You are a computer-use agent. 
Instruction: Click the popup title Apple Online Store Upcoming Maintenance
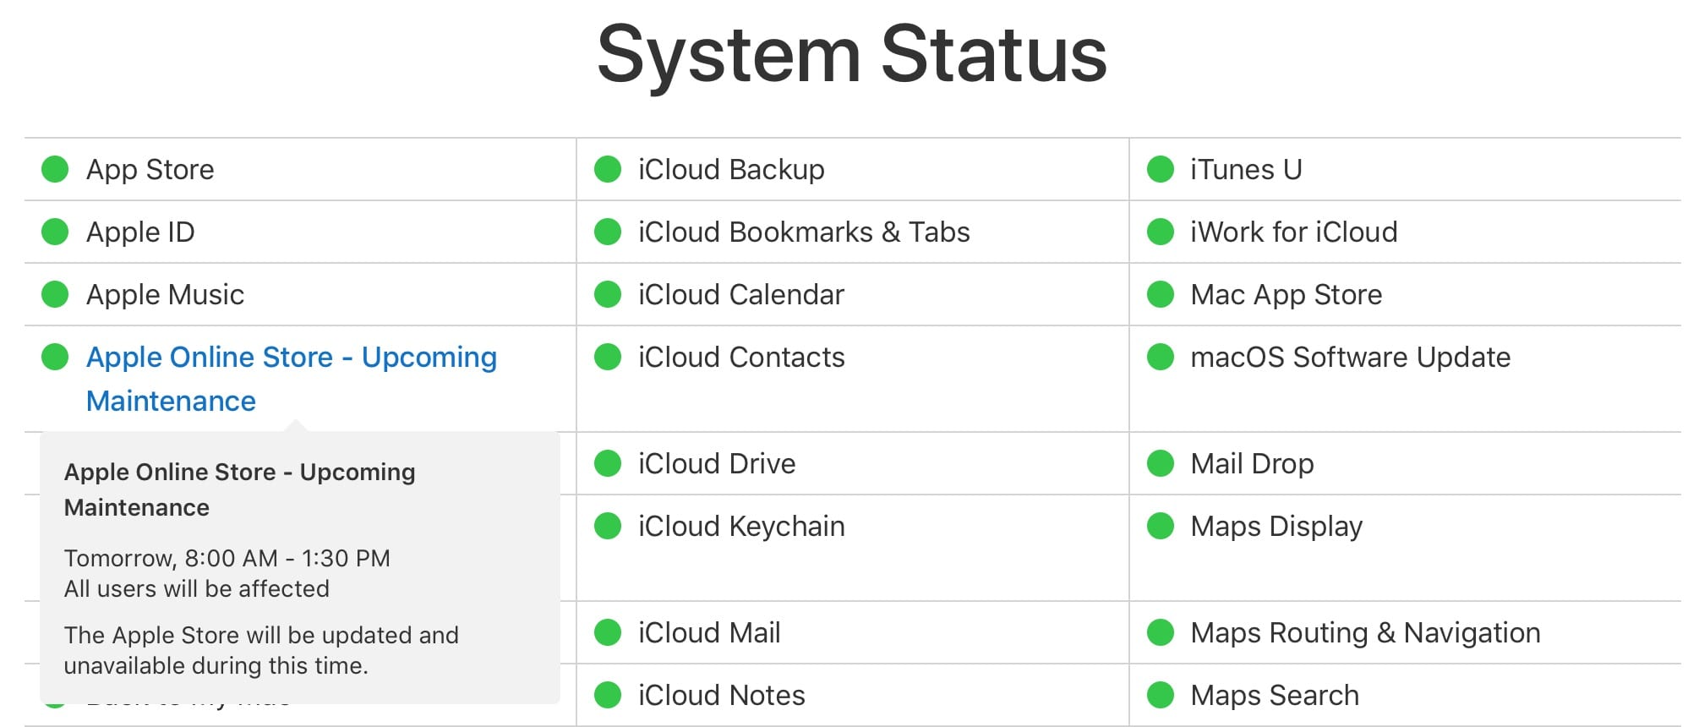(239, 489)
